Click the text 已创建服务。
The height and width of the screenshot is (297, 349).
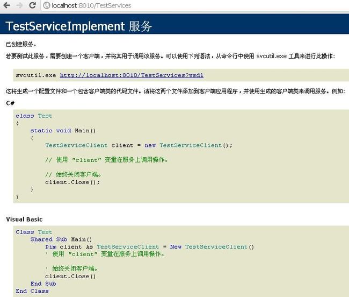[x=21, y=44]
